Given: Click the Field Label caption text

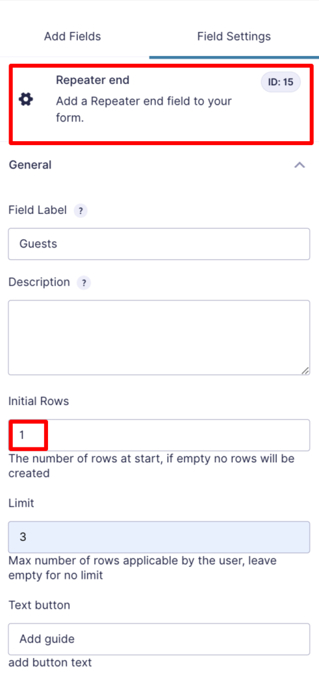Looking at the screenshot, I should (x=38, y=210).
